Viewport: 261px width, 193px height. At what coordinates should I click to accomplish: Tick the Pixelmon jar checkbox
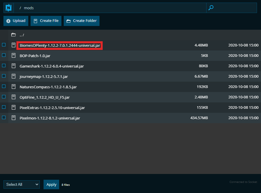[4, 118]
